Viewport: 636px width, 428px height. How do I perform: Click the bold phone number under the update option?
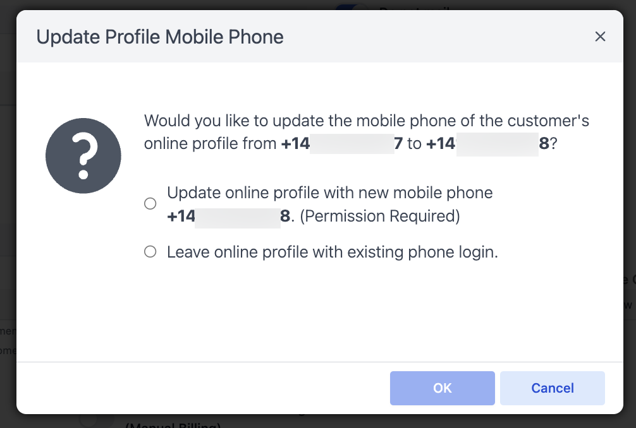pyautogui.click(x=229, y=216)
